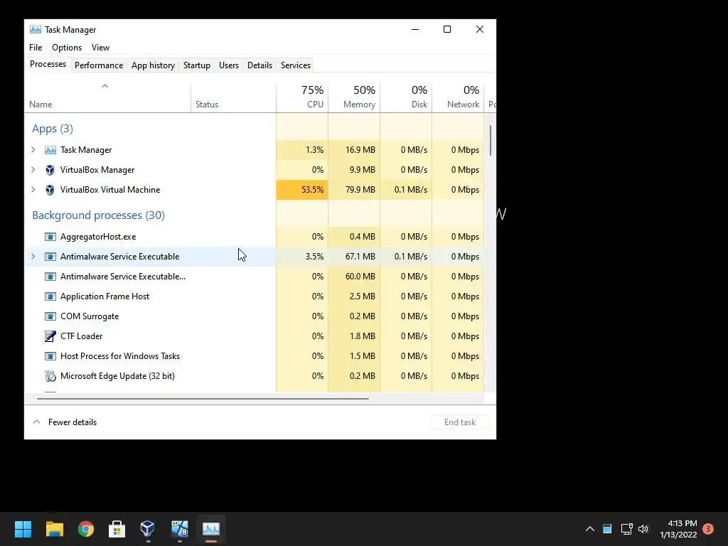The image size is (728, 546).
Task: Open the File menu
Action: (x=36, y=48)
